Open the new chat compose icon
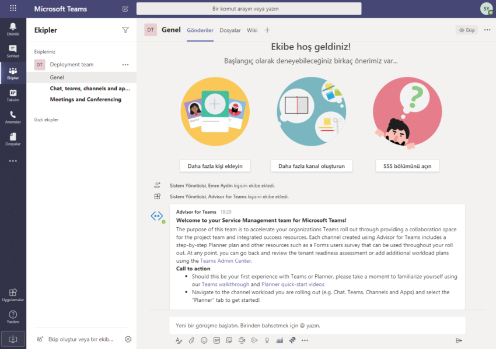Screen dimensions: 496x349 click(x=125, y=9)
